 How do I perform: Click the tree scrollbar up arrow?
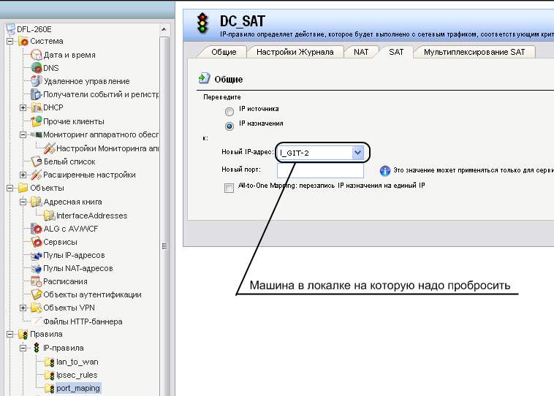pyautogui.click(x=164, y=29)
